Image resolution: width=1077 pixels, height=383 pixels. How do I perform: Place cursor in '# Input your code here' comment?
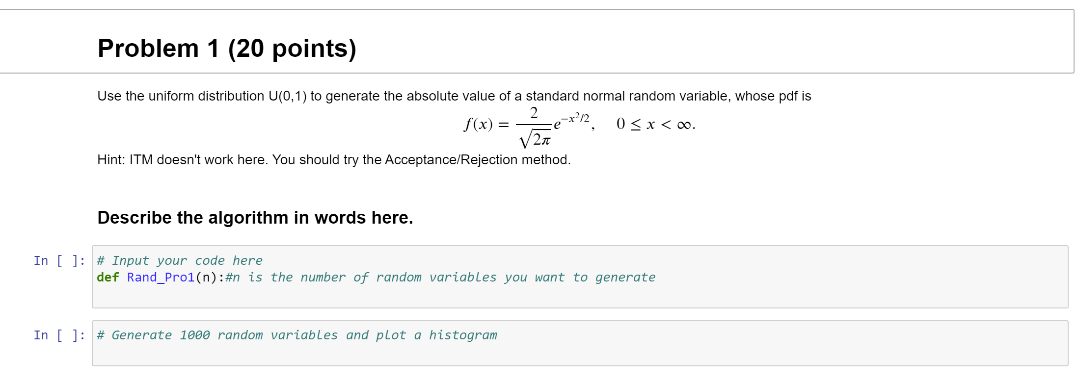pos(180,260)
